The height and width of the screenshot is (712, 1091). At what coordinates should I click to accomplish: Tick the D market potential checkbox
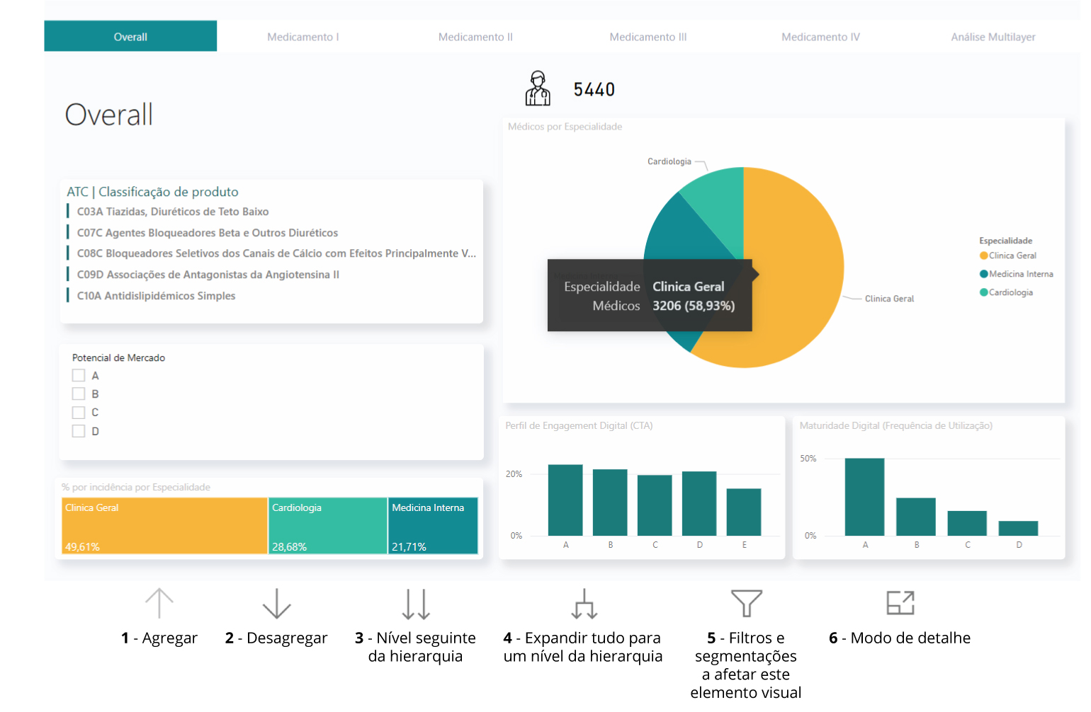coord(79,431)
